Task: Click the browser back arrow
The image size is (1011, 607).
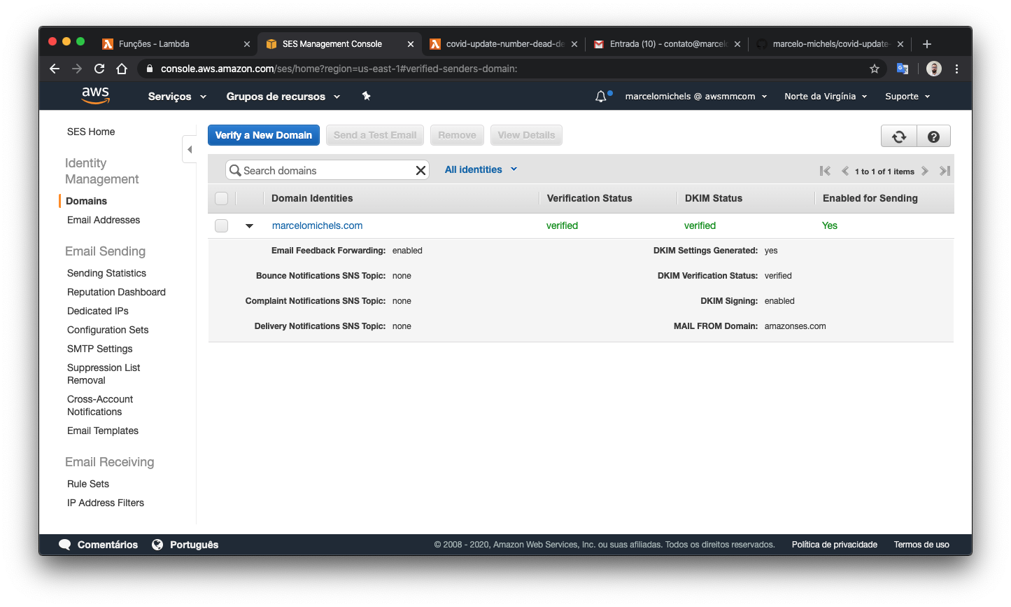Action: (55, 69)
